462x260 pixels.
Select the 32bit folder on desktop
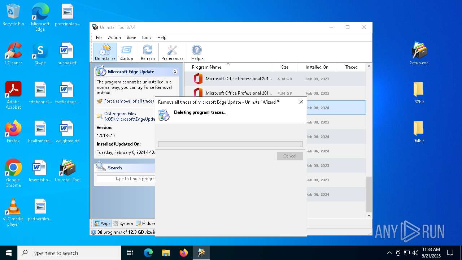click(x=419, y=93)
